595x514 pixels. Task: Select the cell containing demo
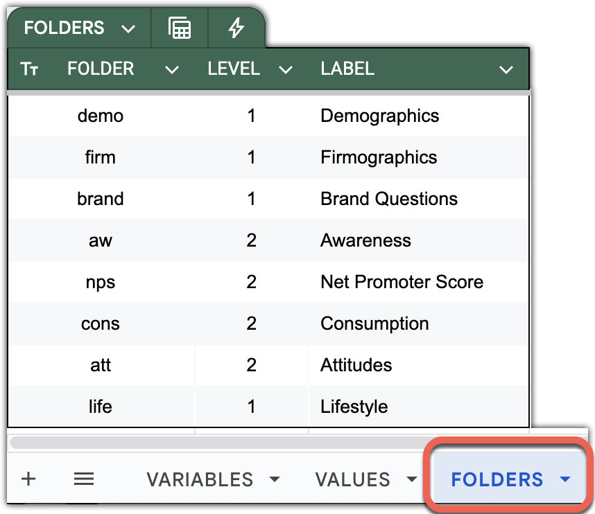click(101, 116)
